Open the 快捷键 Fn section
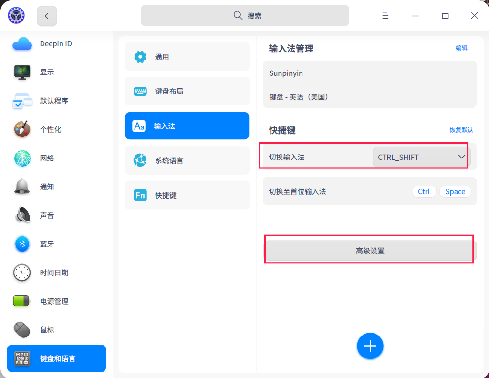 coord(187,195)
